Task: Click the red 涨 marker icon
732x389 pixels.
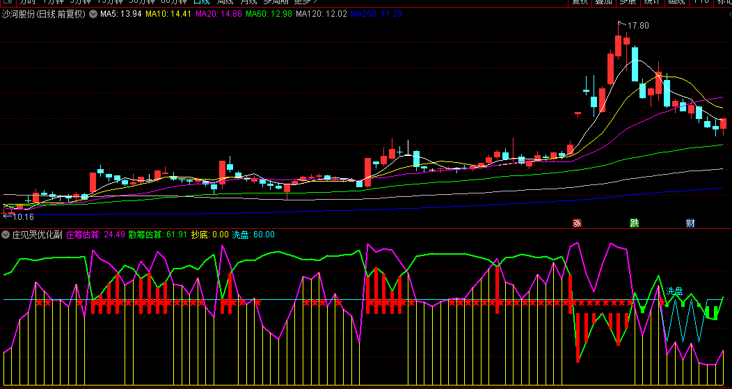Action: point(577,223)
